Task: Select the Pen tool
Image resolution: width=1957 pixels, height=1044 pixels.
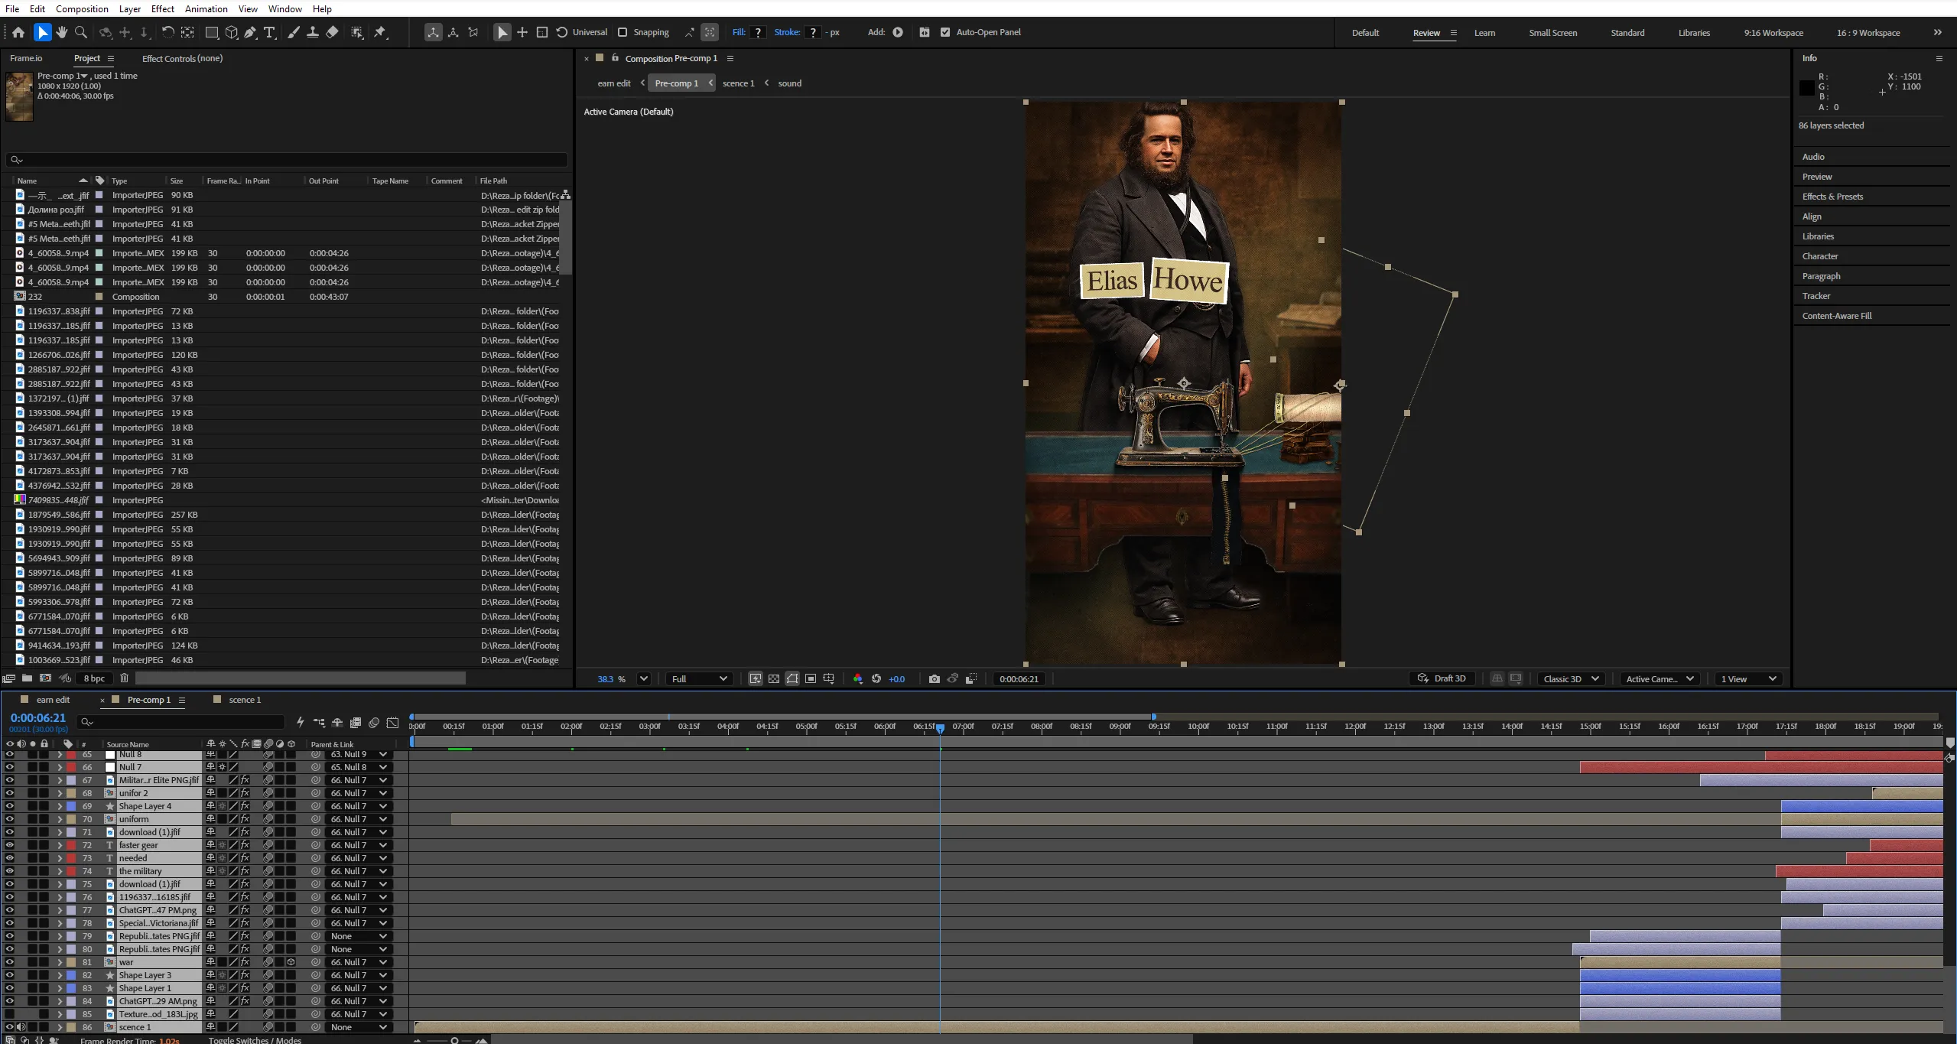Action: tap(250, 32)
